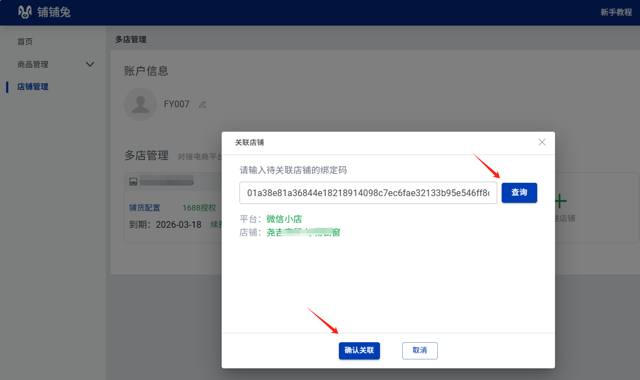Expand the 商品管理 chevron arrow
This screenshot has width=640, height=380.
pos(90,64)
